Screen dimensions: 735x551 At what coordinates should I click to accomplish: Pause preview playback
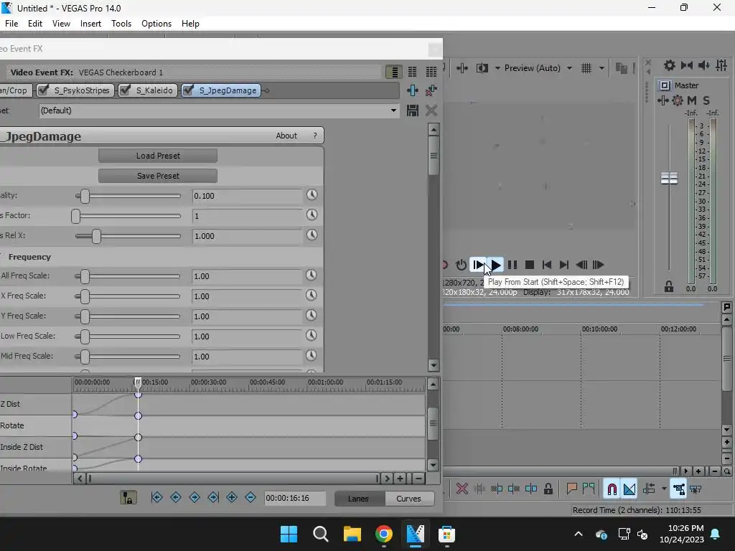(512, 265)
